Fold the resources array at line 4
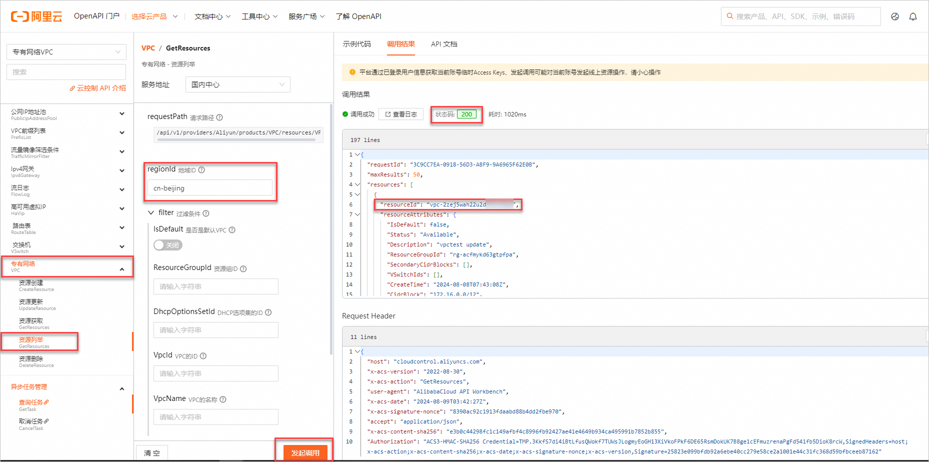 coord(357,184)
